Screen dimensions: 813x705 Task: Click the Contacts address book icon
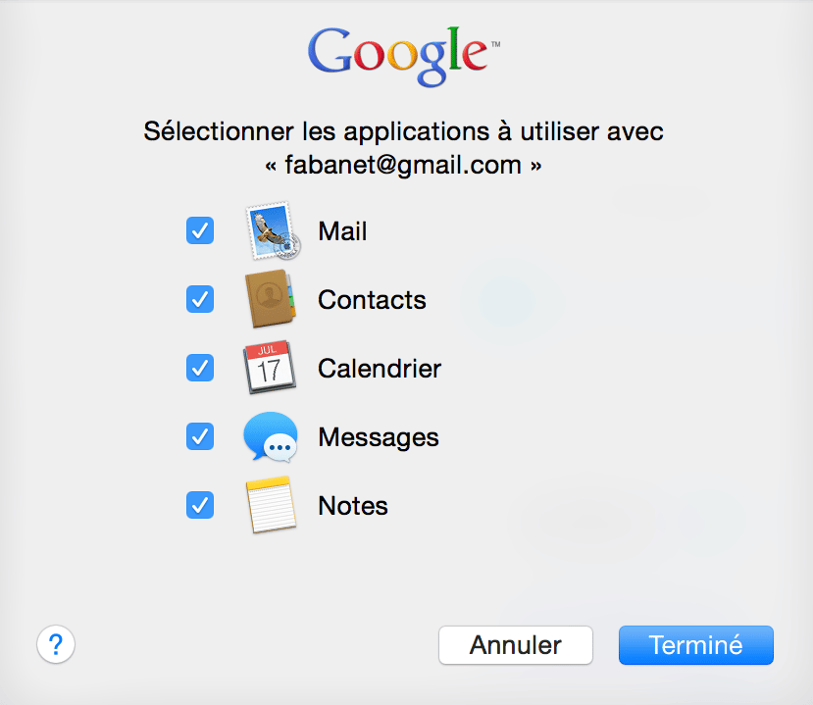point(270,299)
